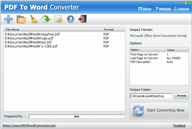192x129 pixels.
Task: Click the yellow minimize dot in header
Action: click(x=186, y=3)
